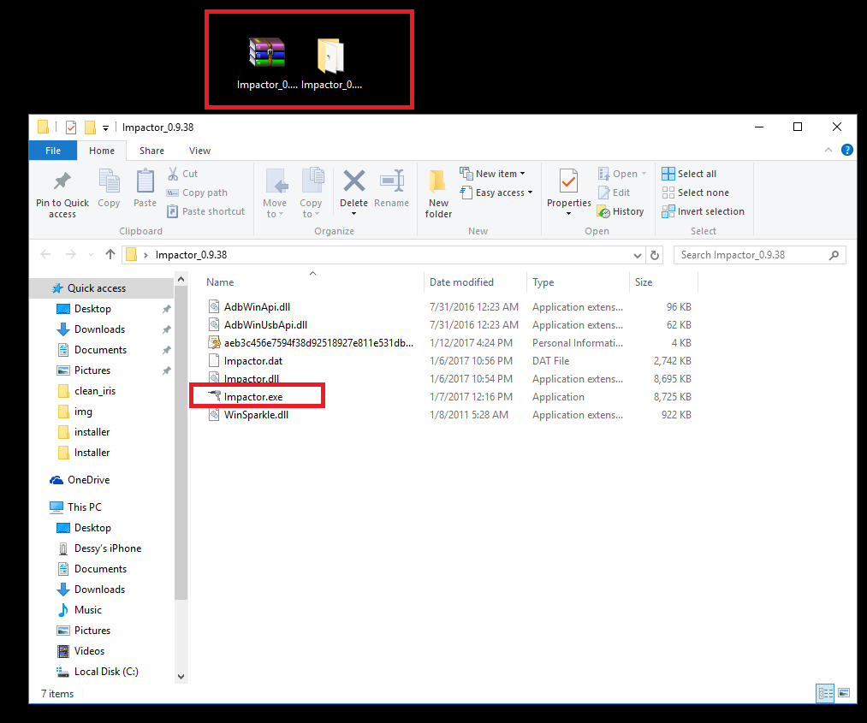This screenshot has height=723, width=867.
Task: Click the Help question mark icon
Action: pos(846,150)
